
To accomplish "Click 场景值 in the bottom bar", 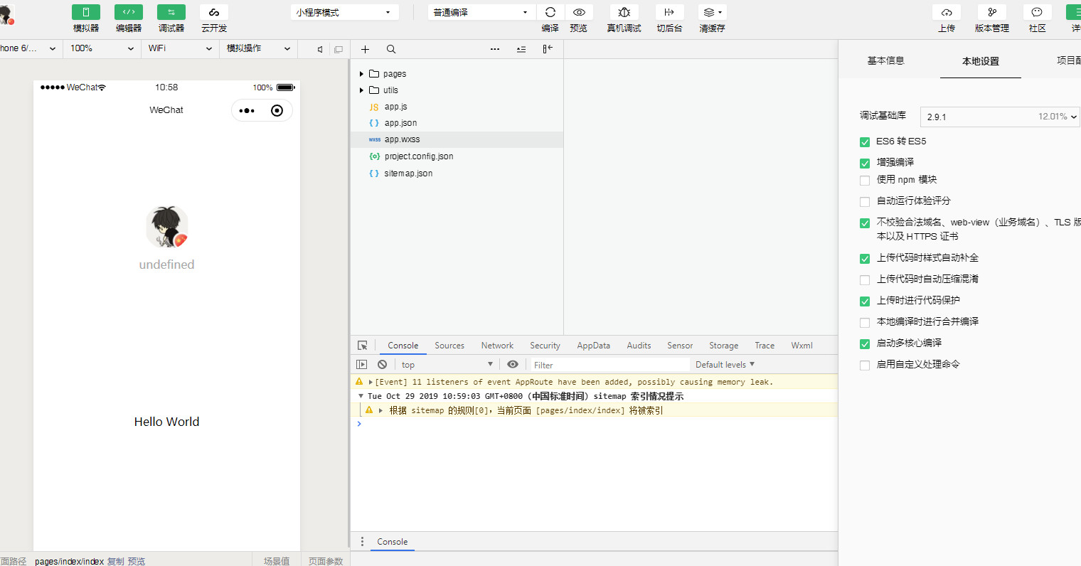I will point(277,561).
